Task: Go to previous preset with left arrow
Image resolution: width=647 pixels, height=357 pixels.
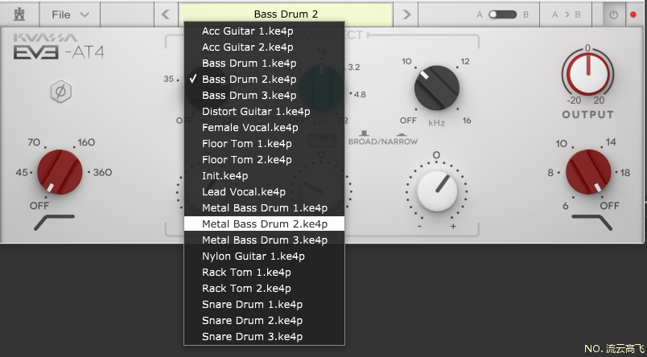Action: pos(166,14)
